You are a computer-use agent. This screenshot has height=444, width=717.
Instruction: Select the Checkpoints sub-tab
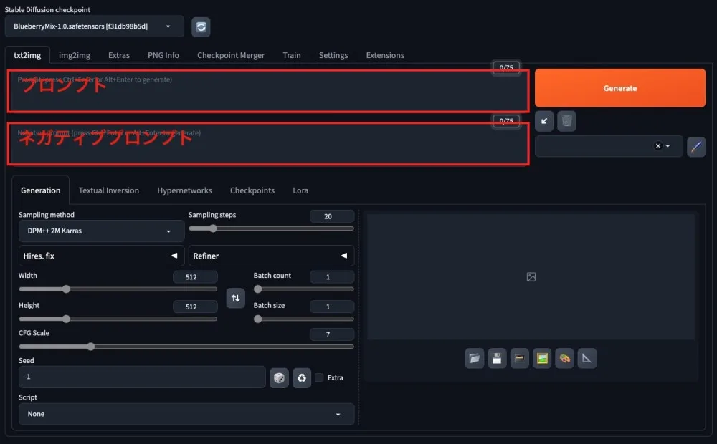252,190
